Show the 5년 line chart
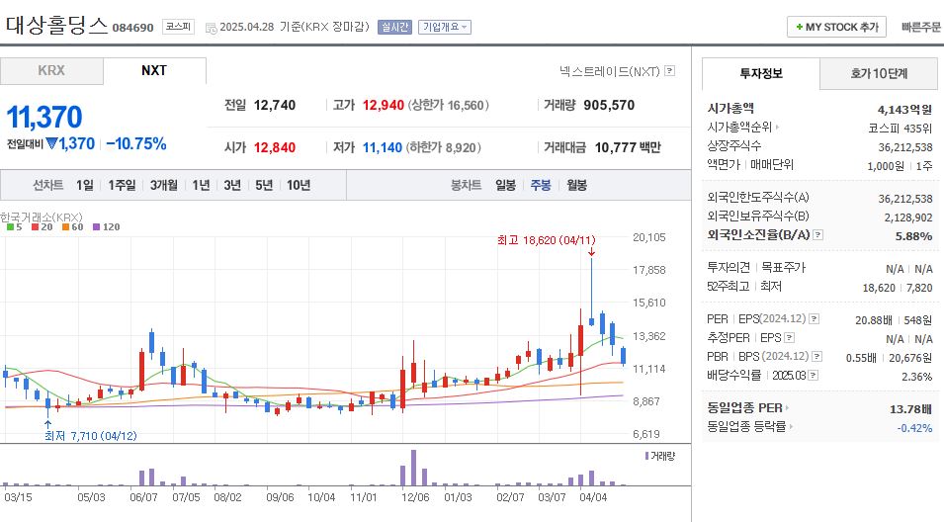 click(264, 186)
